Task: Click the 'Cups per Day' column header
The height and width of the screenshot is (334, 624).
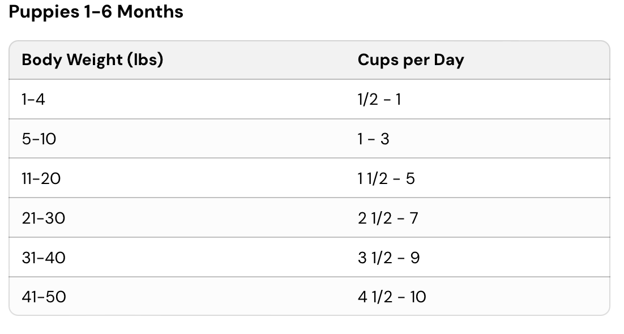Action: (411, 60)
